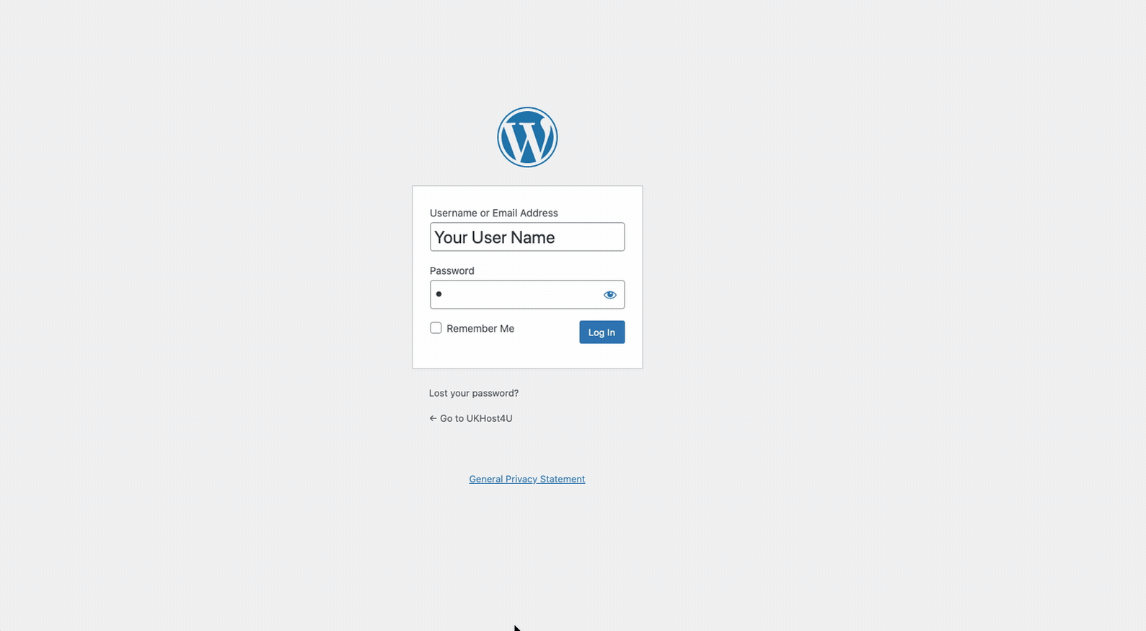
Task: Tick the Remember Me checkbox
Action: [x=436, y=328]
